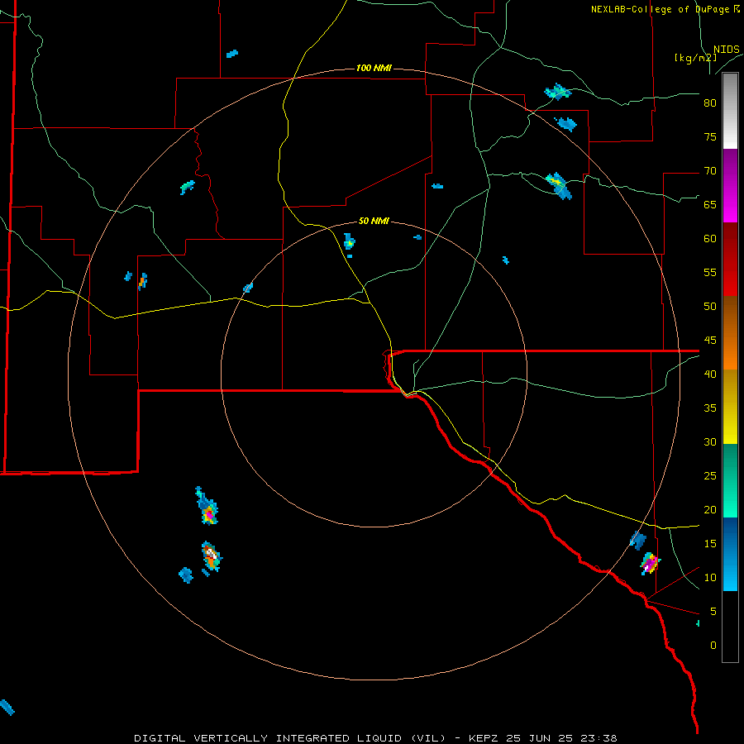744x744 pixels.
Task: Select the 5 label on the color scale
Action: [713, 612]
